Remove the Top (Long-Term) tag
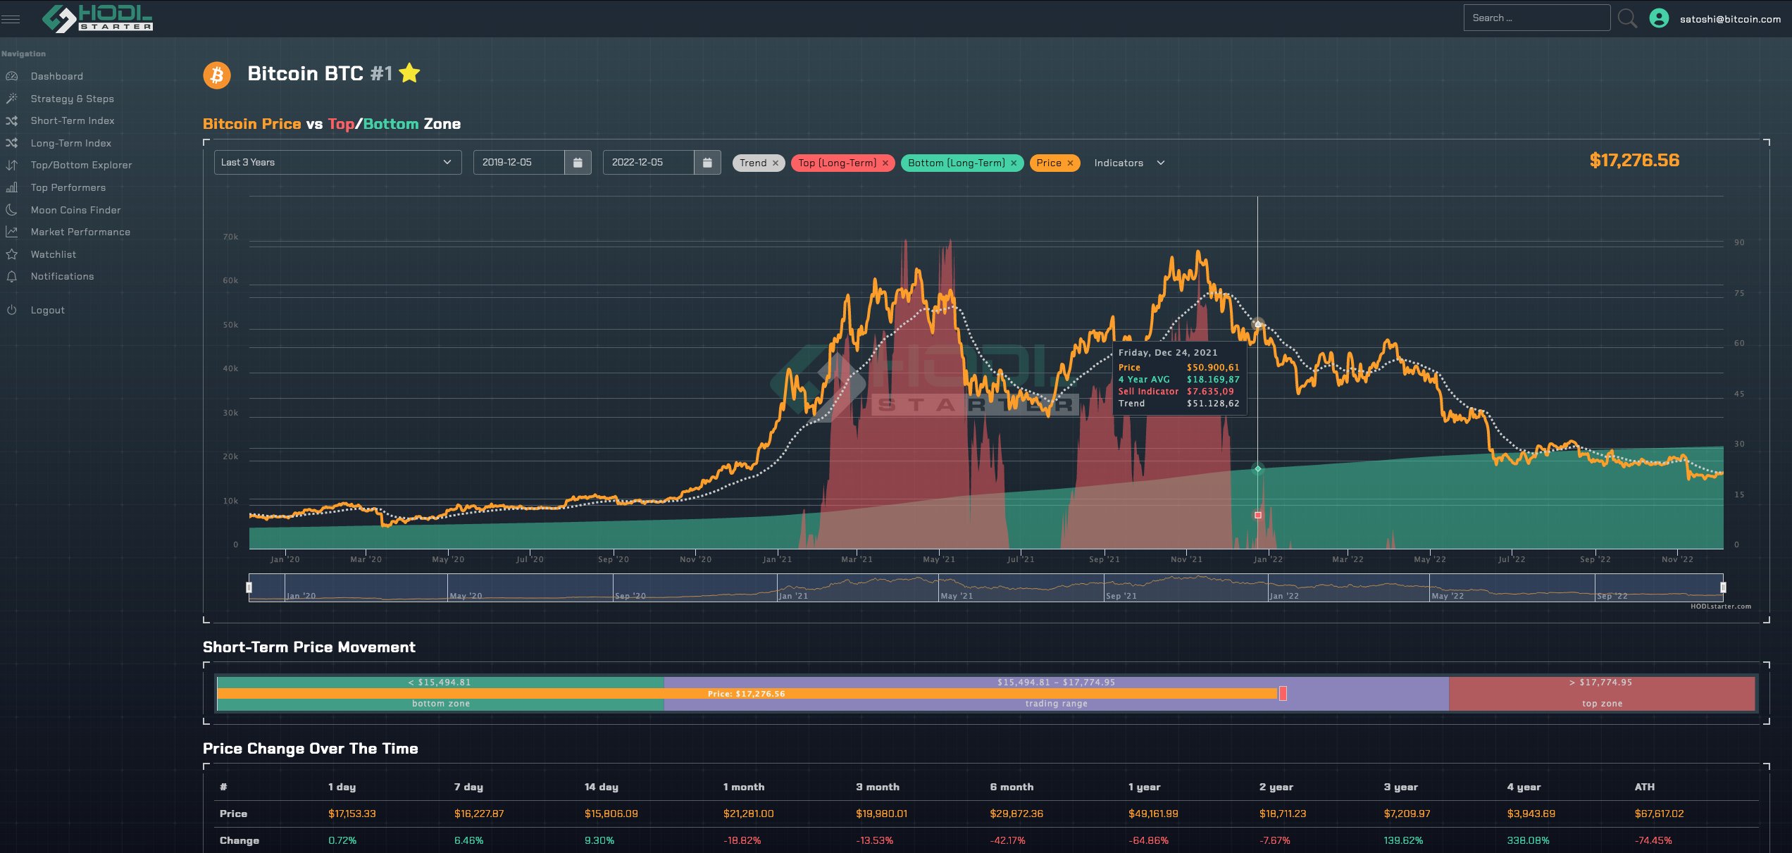Viewport: 1792px width, 853px height. pos(885,163)
